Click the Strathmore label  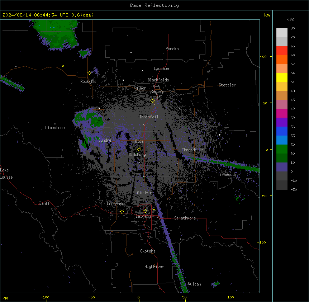[185, 218]
